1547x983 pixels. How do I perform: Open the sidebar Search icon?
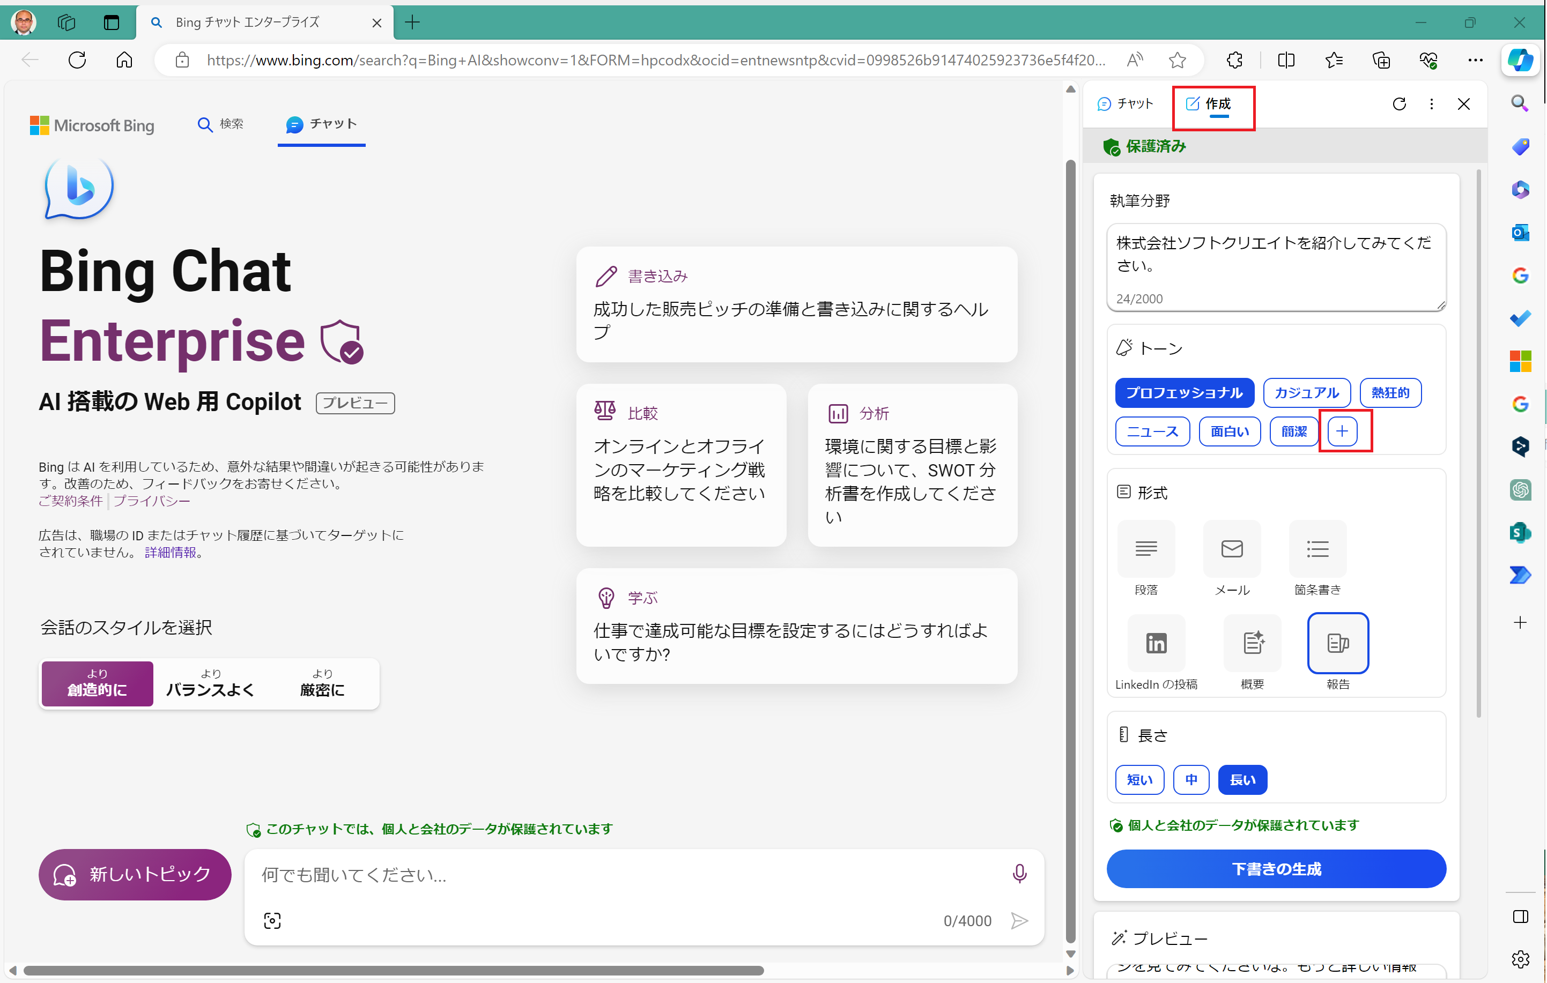pos(1520,103)
